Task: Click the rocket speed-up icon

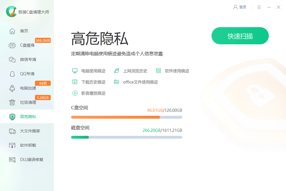Action: [x=12, y=88]
